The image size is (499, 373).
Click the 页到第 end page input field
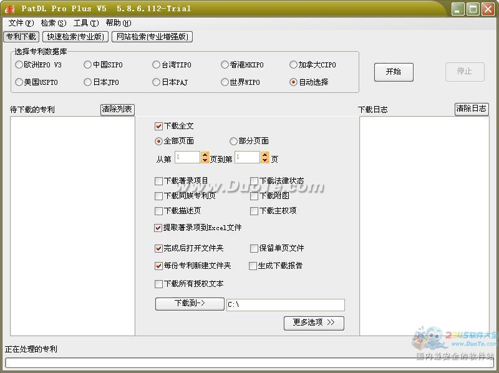(x=247, y=157)
